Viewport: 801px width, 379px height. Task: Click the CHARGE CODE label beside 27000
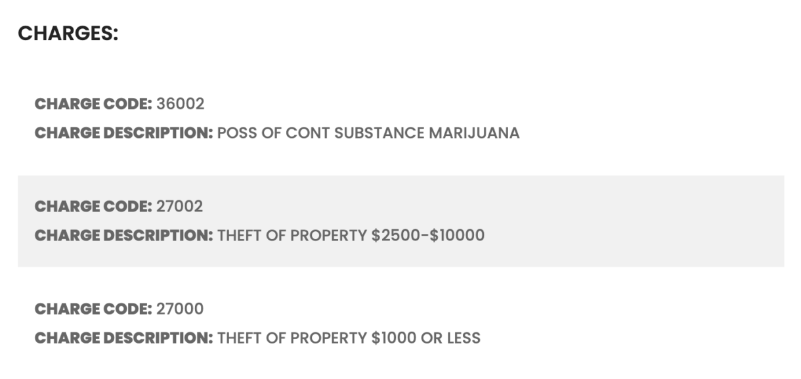point(93,309)
